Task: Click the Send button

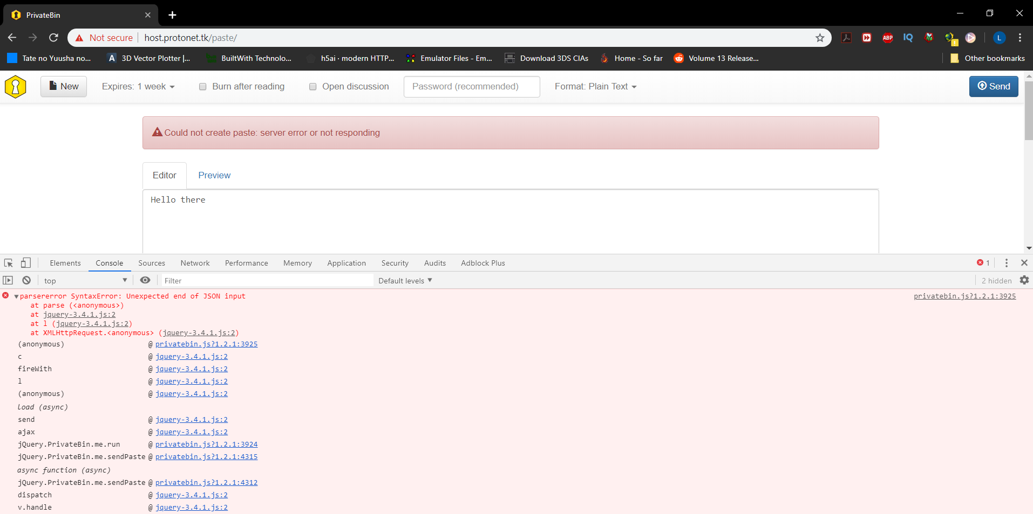Action: point(993,86)
